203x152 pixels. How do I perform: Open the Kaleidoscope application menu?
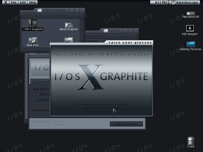point(185,3)
